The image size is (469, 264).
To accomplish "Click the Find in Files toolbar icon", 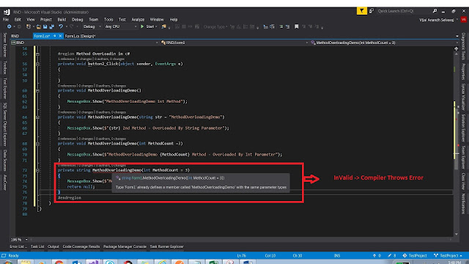I will (x=163, y=26).
